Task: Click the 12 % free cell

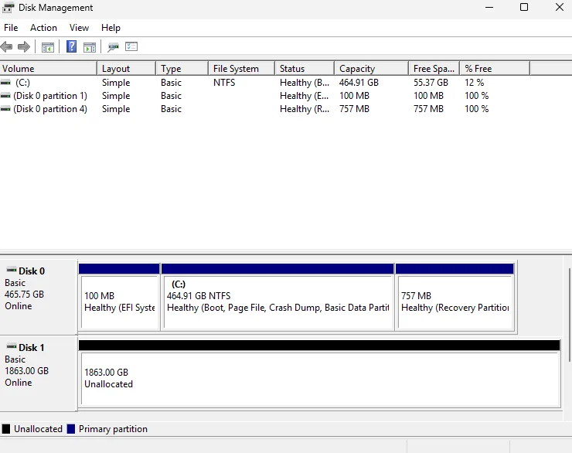Action: pos(475,83)
